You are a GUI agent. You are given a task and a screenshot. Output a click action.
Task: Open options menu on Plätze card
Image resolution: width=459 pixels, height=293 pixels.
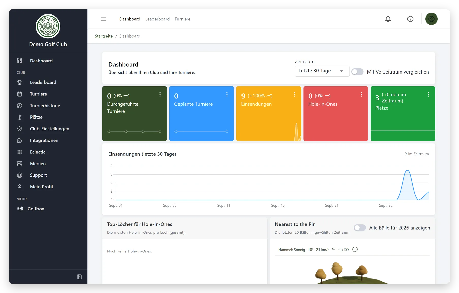[x=428, y=94]
